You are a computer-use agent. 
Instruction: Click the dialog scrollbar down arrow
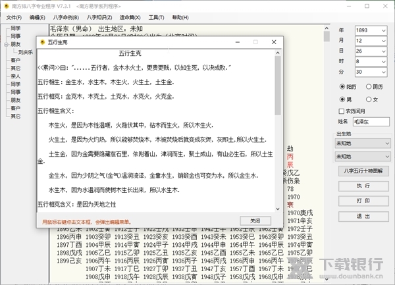(278, 209)
